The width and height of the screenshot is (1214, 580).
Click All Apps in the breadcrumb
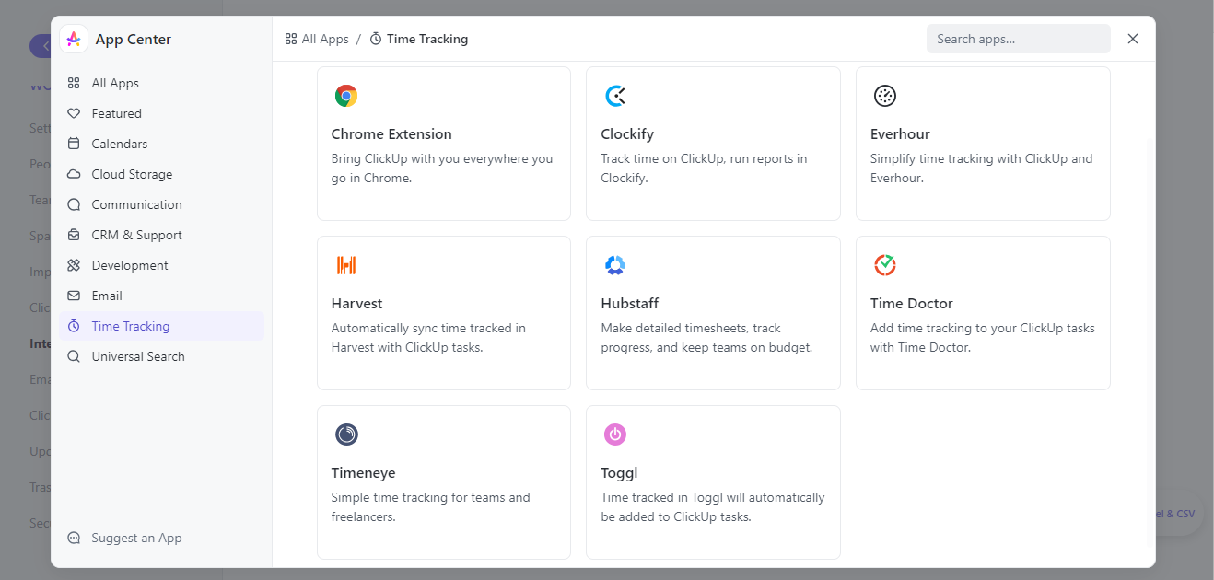(x=317, y=39)
